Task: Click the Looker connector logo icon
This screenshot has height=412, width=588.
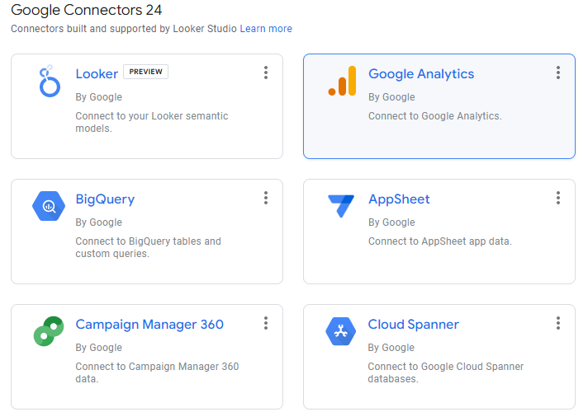Action: coord(50,81)
